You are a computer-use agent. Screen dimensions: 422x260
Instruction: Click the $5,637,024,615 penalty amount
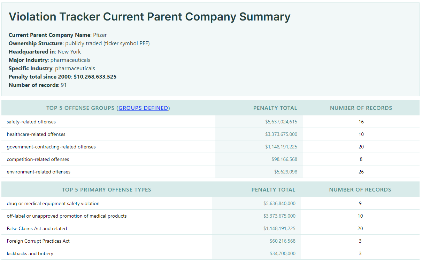pyautogui.click(x=281, y=122)
